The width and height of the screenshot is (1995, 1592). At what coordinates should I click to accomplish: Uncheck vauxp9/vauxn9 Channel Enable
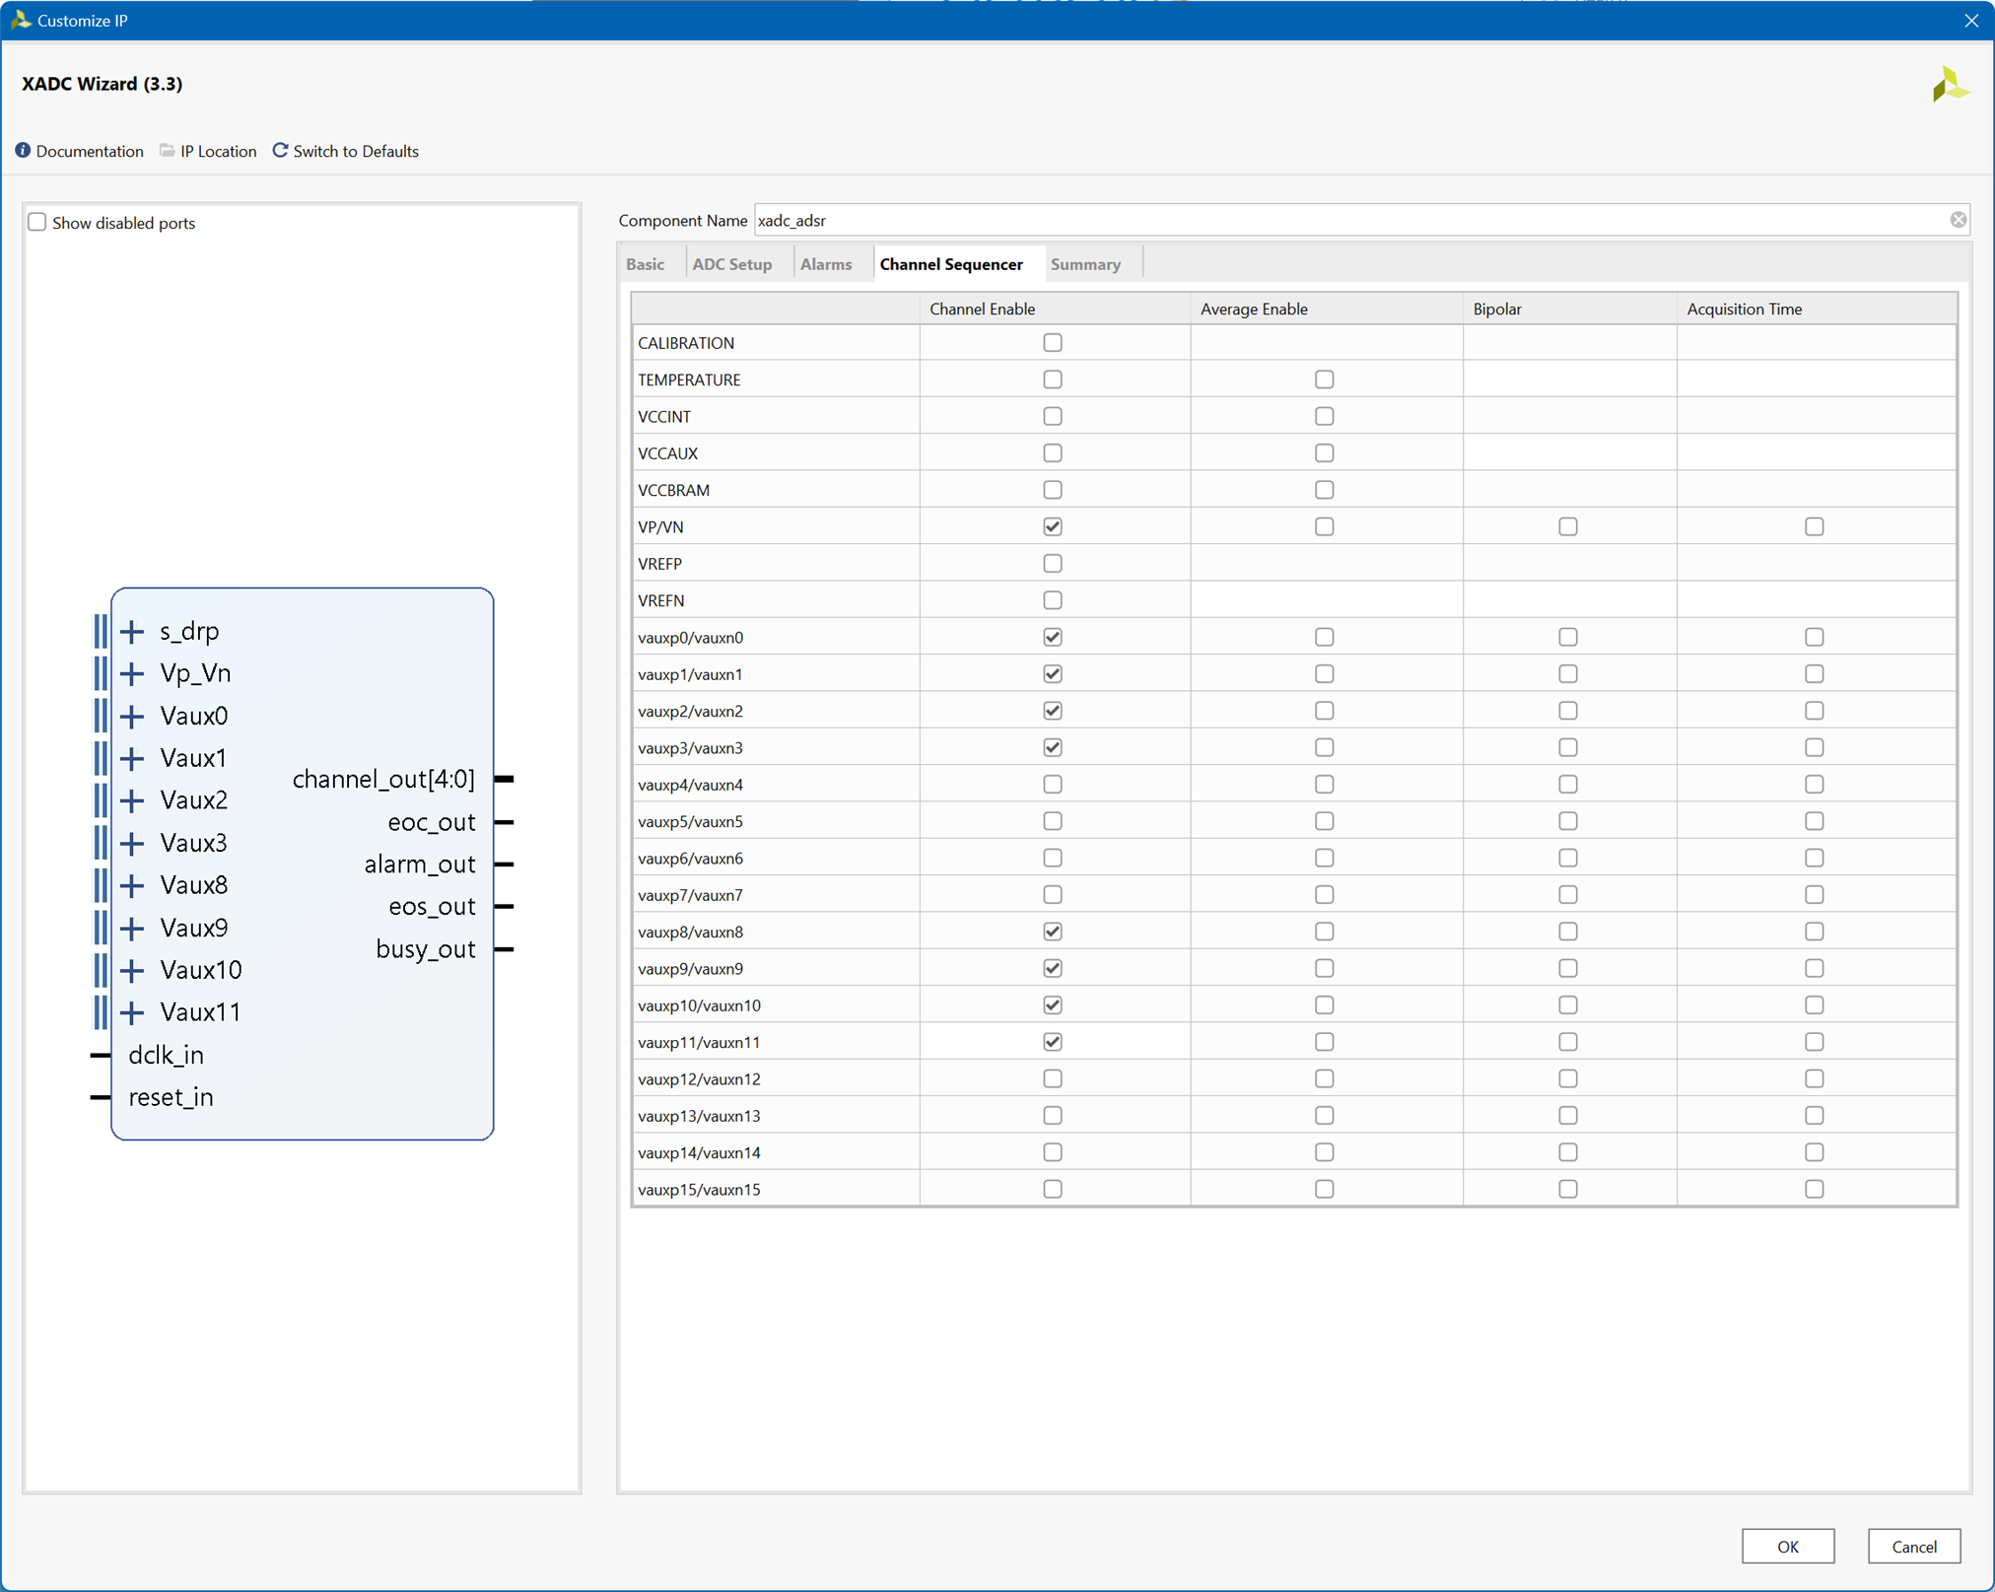tap(1053, 968)
